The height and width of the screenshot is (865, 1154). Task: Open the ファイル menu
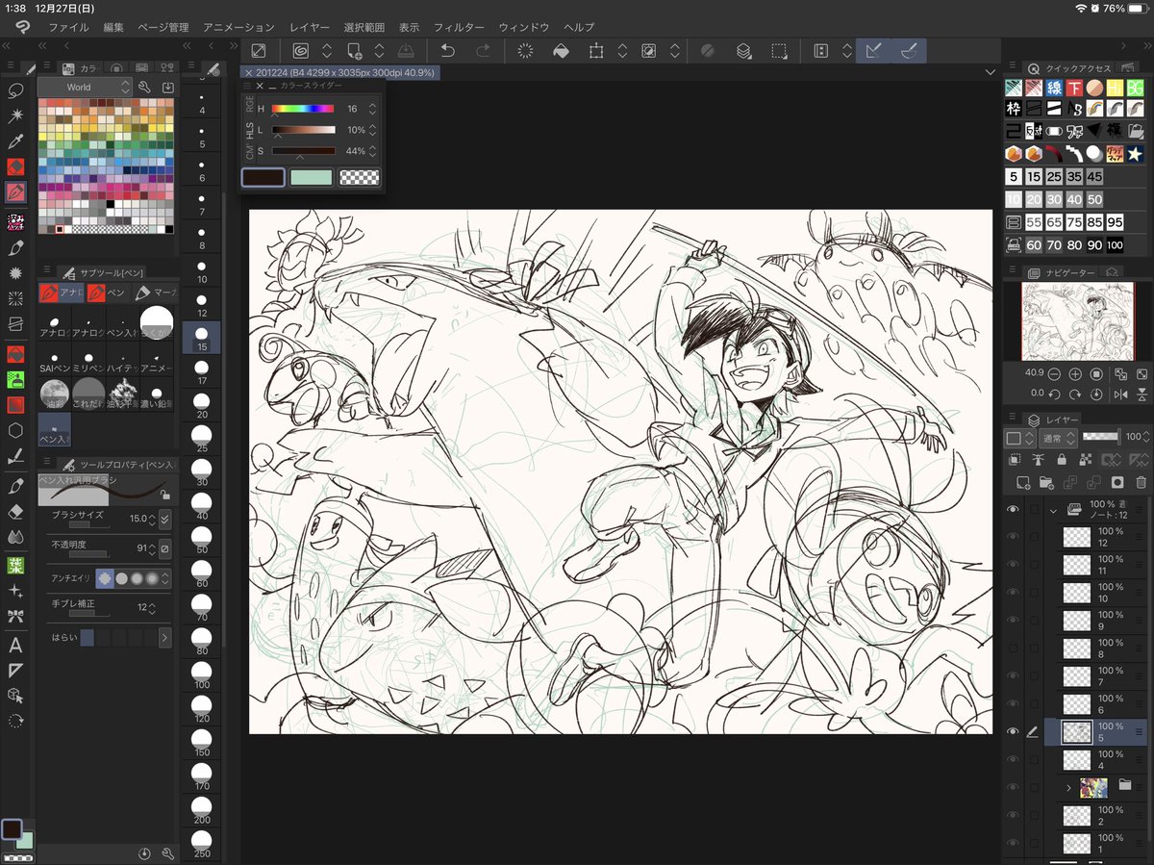(68, 27)
